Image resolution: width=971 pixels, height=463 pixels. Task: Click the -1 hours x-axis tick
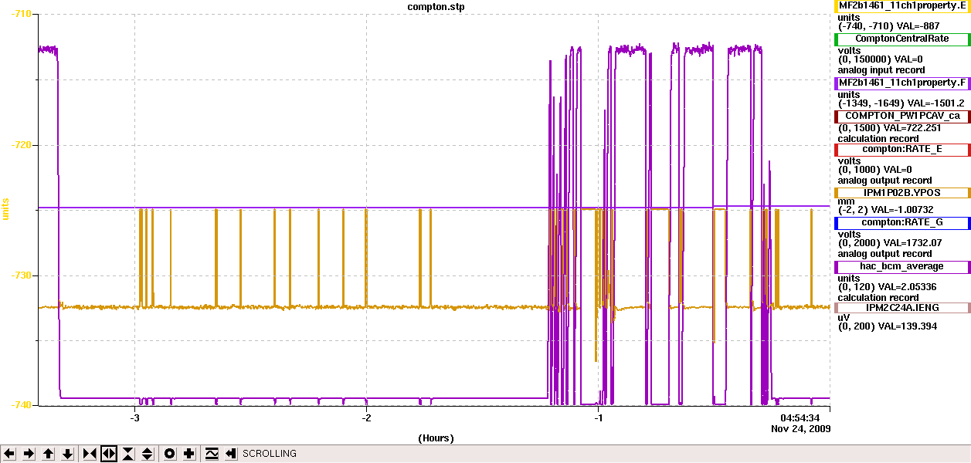click(x=598, y=418)
